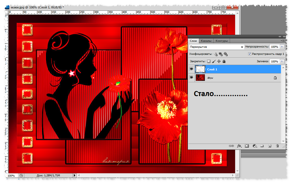Click the Слой 1 transparent thumbnail
Image resolution: width=292 pixels, height=184 pixels.
pos(200,69)
